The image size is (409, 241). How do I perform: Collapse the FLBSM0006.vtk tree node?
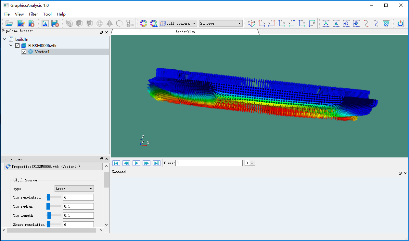click(x=11, y=46)
